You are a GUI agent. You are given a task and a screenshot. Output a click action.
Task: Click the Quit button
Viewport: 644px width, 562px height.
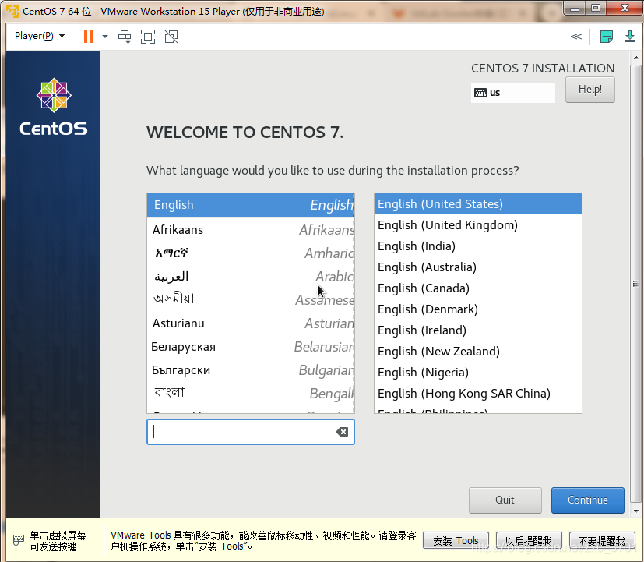point(505,500)
